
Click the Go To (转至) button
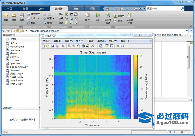pos(47,18)
